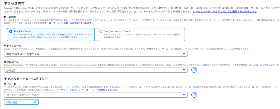Click the チャネルガードレールポリシー heading
The width and height of the screenshot is (280, 109).
click(26, 79)
